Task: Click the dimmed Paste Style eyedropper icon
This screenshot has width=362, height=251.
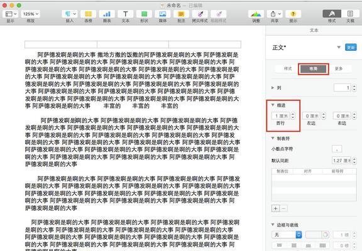Action: (x=219, y=14)
